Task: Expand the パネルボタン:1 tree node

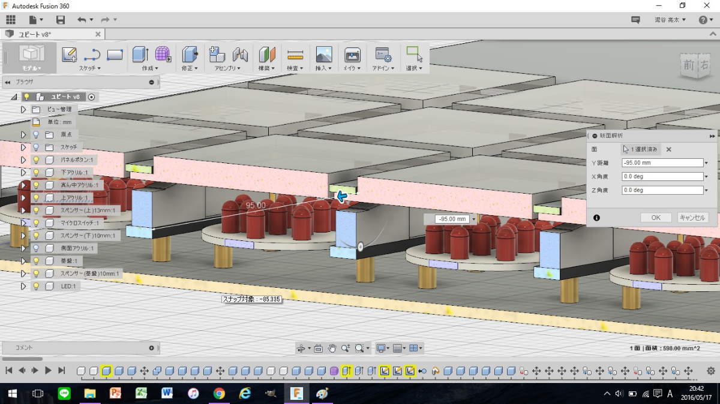Action: [x=23, y=160]
